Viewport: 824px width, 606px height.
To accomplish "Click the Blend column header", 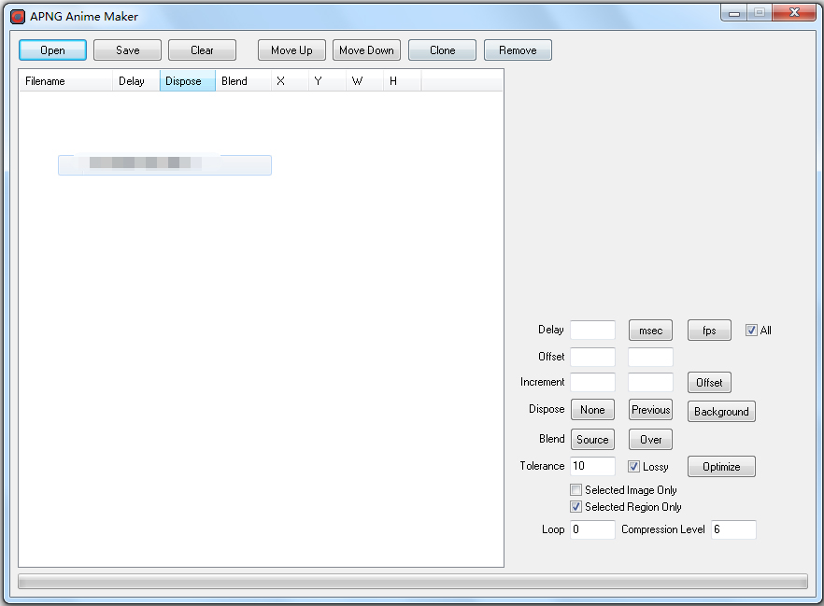I will pos(243,81).
